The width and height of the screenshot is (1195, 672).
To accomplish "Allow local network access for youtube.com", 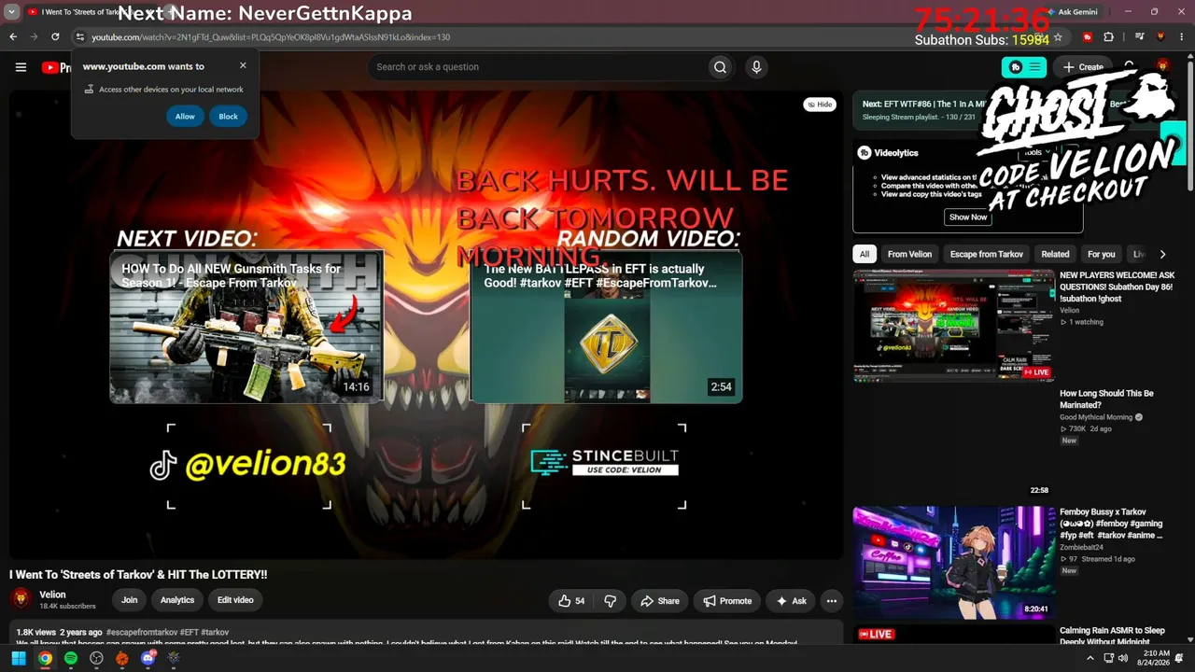I will 185,117.
